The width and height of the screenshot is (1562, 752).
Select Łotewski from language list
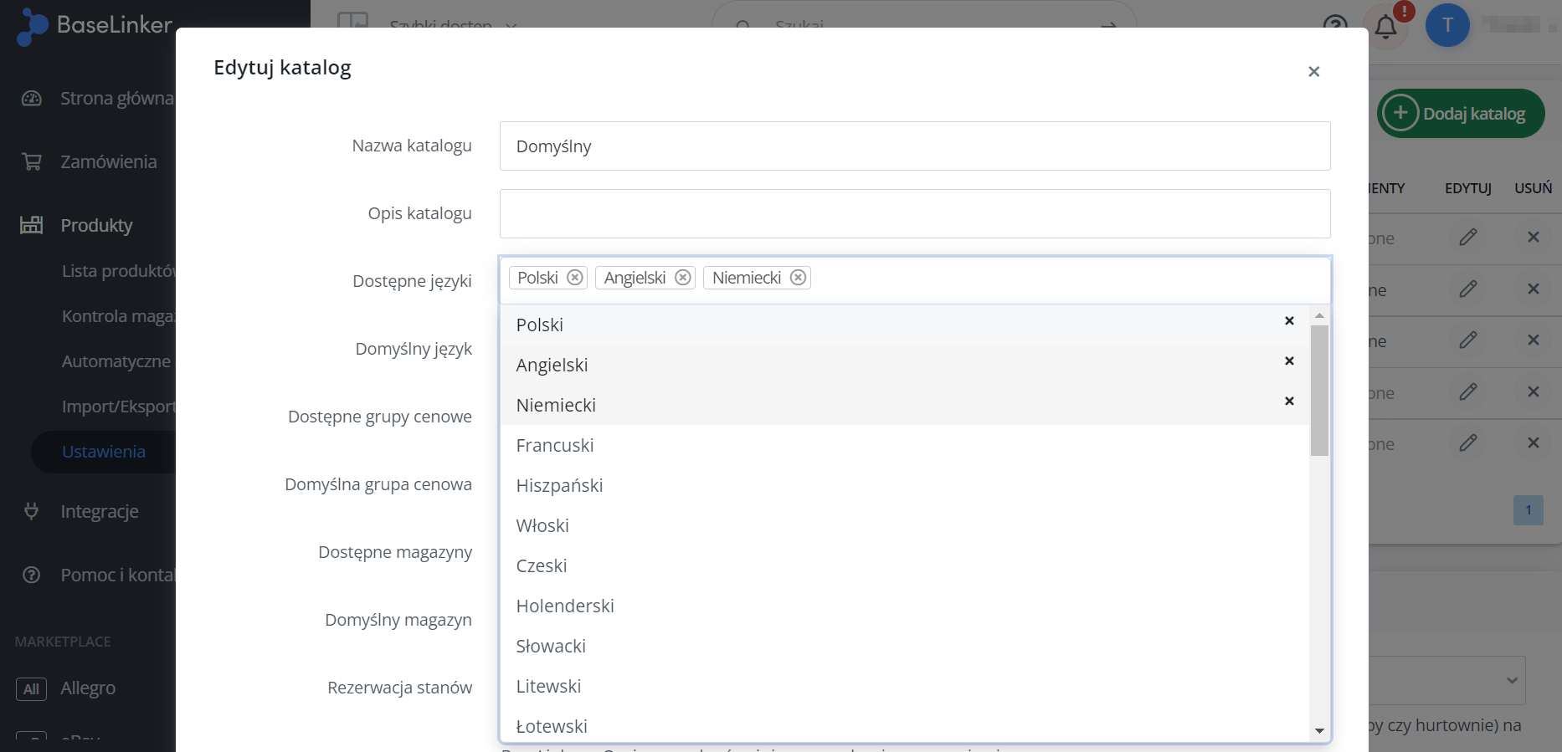pyautogui.click(x=905, y=725)
